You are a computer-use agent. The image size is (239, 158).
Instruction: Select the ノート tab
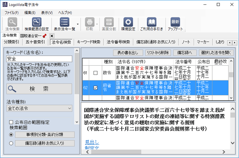(x=186, y=42)
